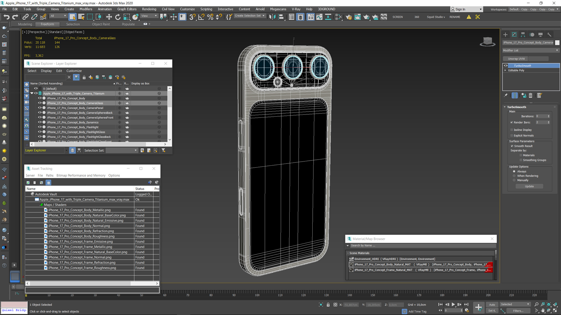The width and height of the screenshot is (561, 315).
Task: Enable Smoothing Groups checkbox
Action: (521, 160)
